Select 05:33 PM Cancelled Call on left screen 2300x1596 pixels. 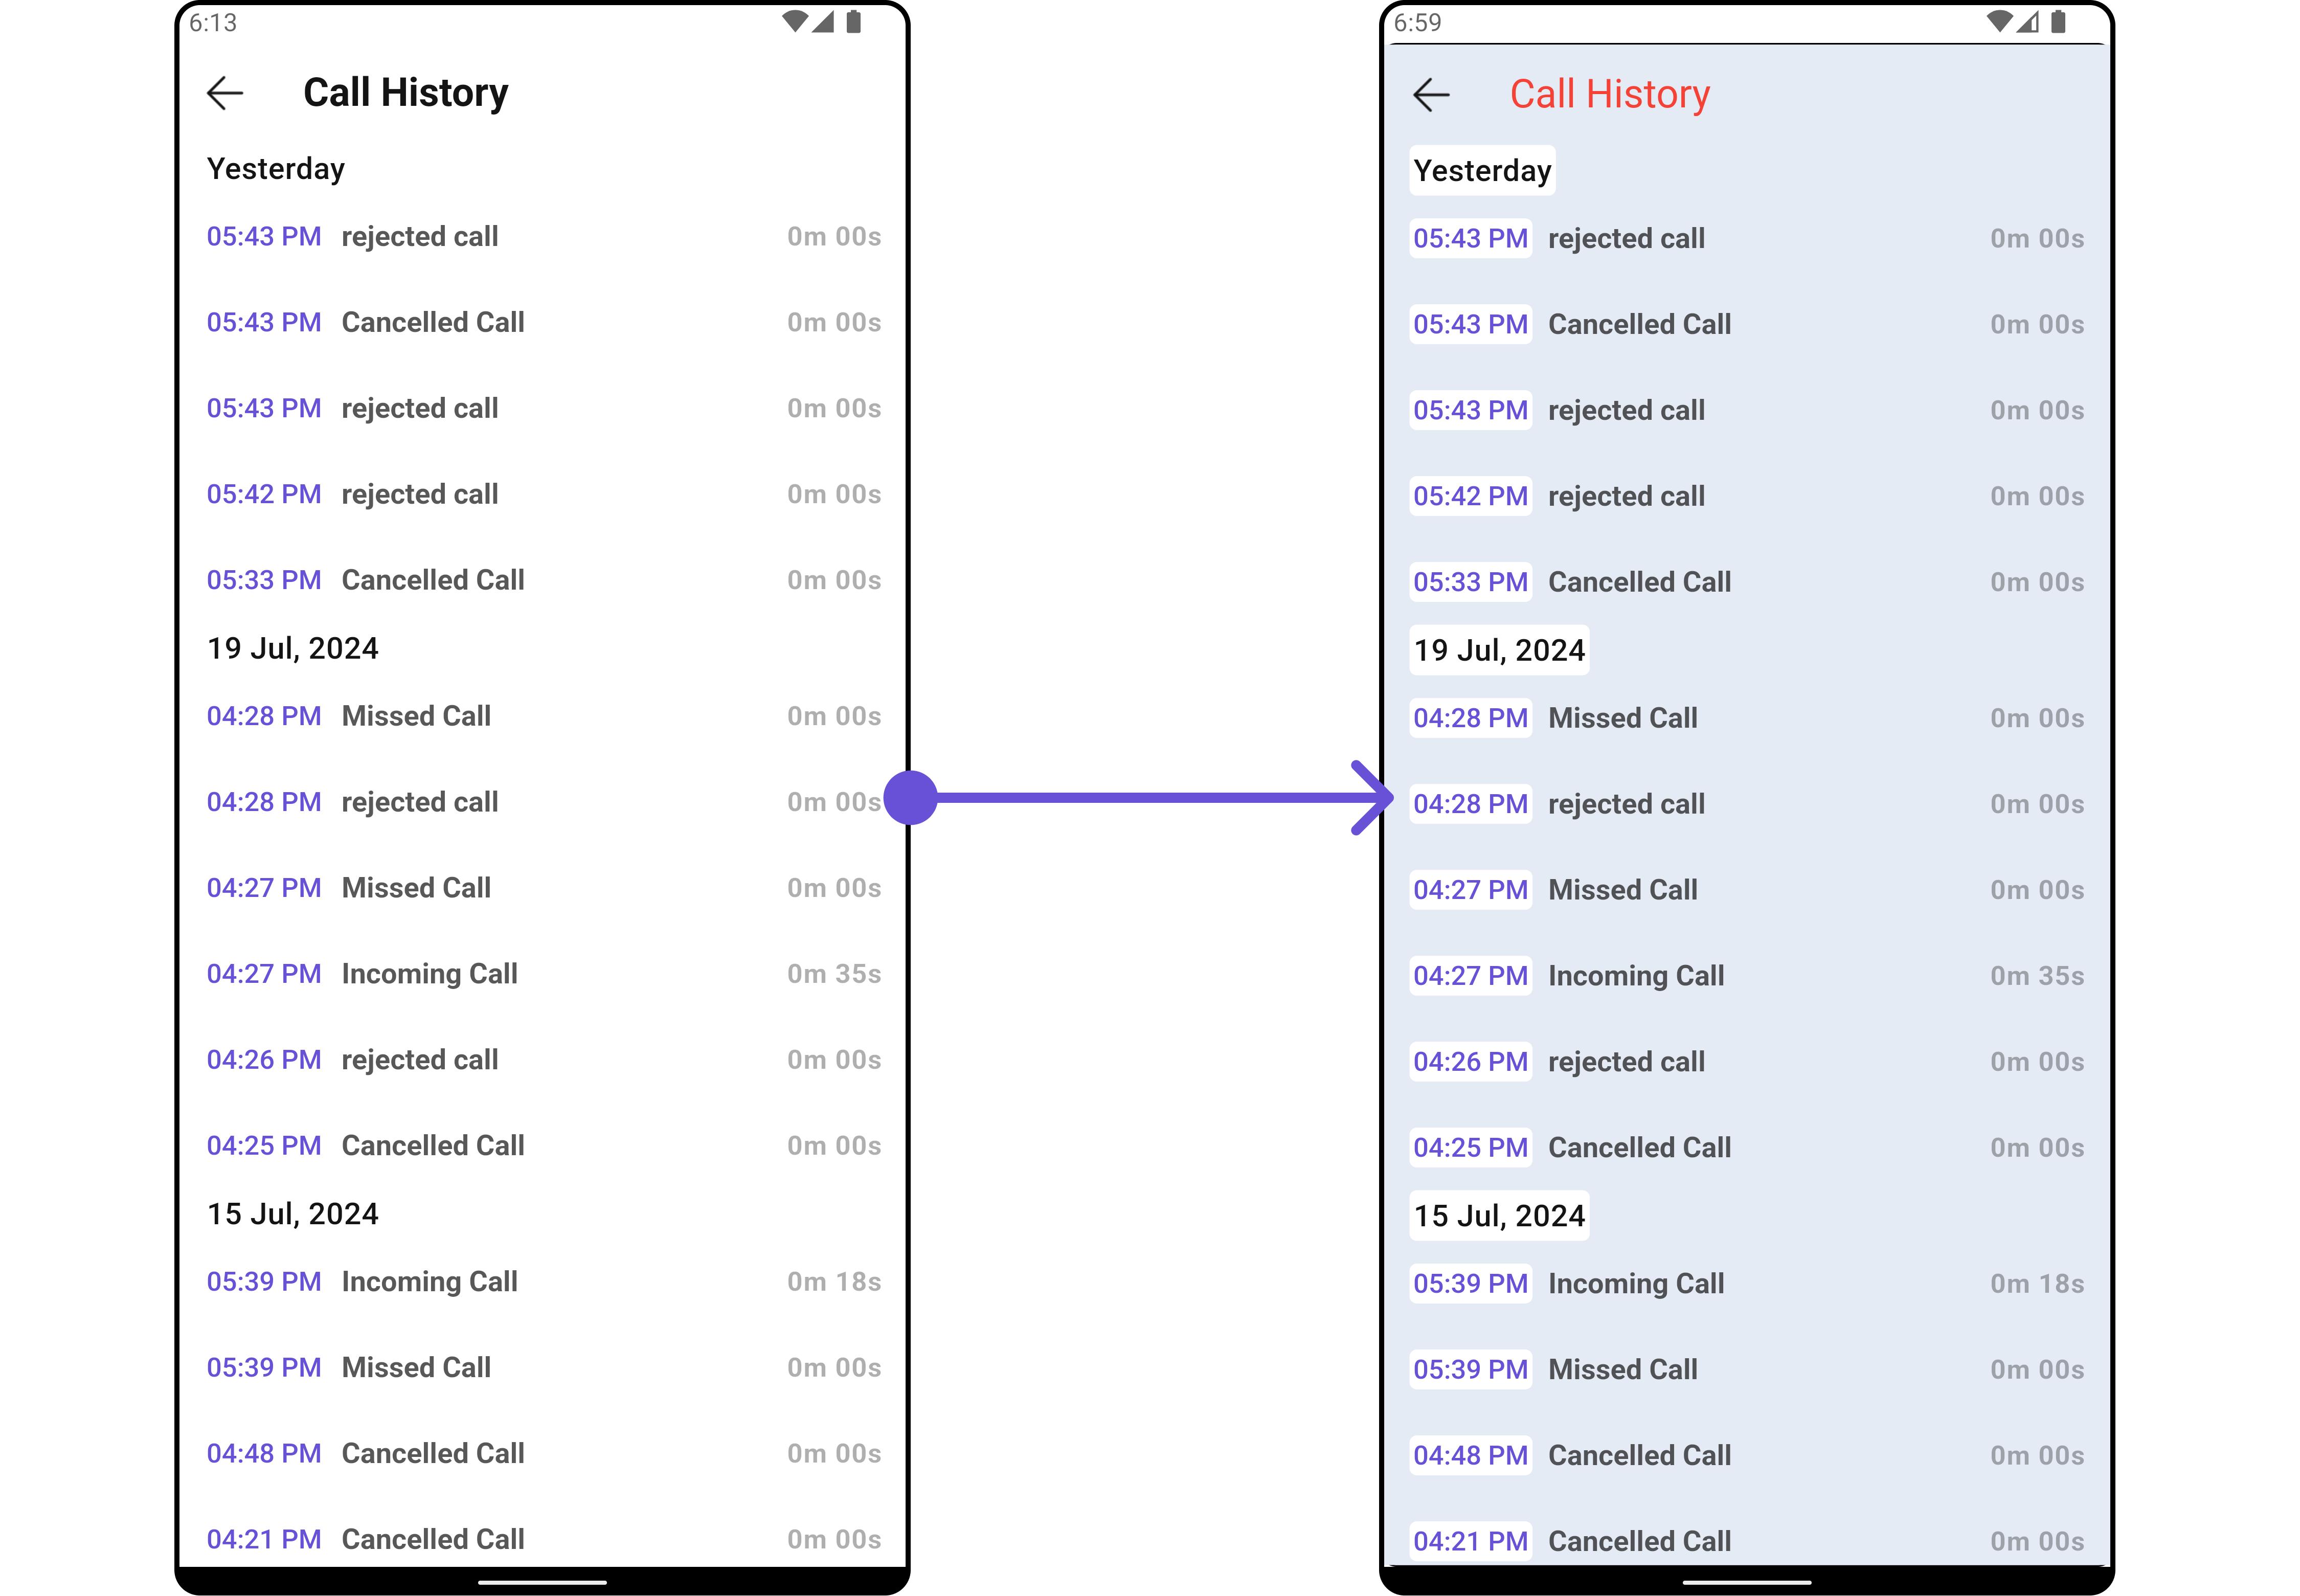(x=433, y=580)
